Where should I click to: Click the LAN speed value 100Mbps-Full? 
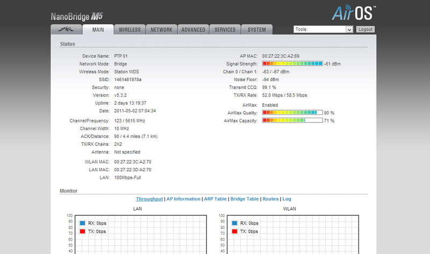click(127, 178)
